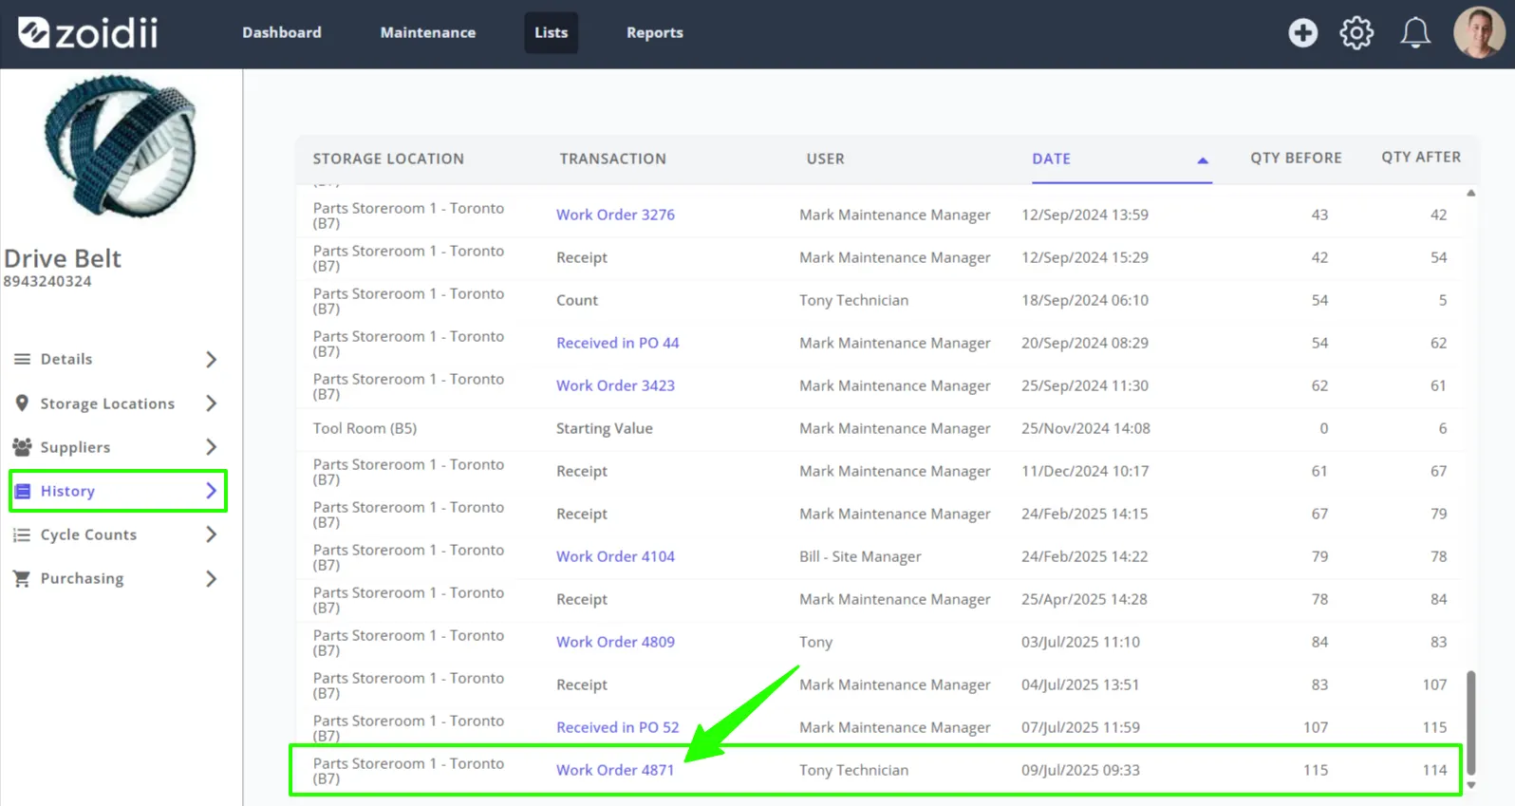Click the Details list icon
Image resolution: width=1515 pixels, height=806 pixels.
(22, 359)
